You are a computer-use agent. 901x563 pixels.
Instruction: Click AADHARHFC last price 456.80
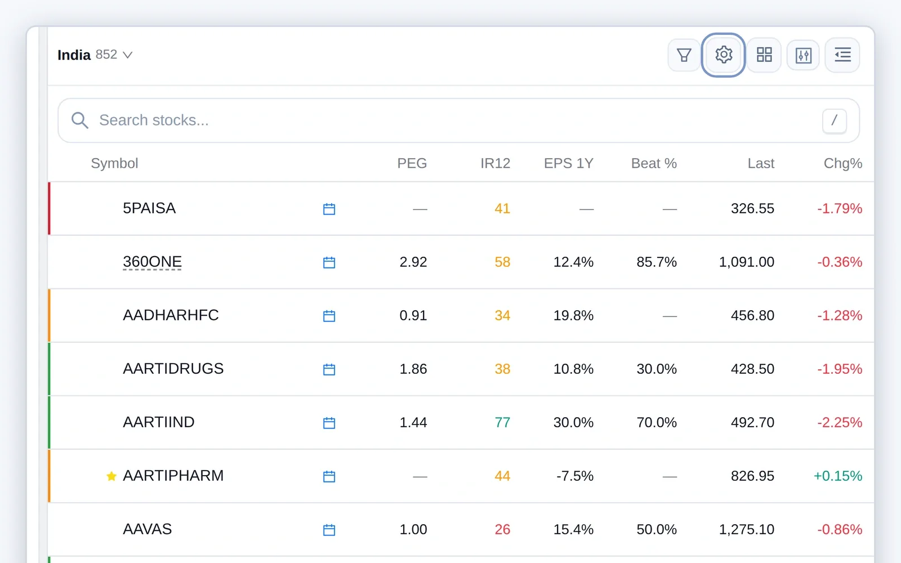(752, 316)
